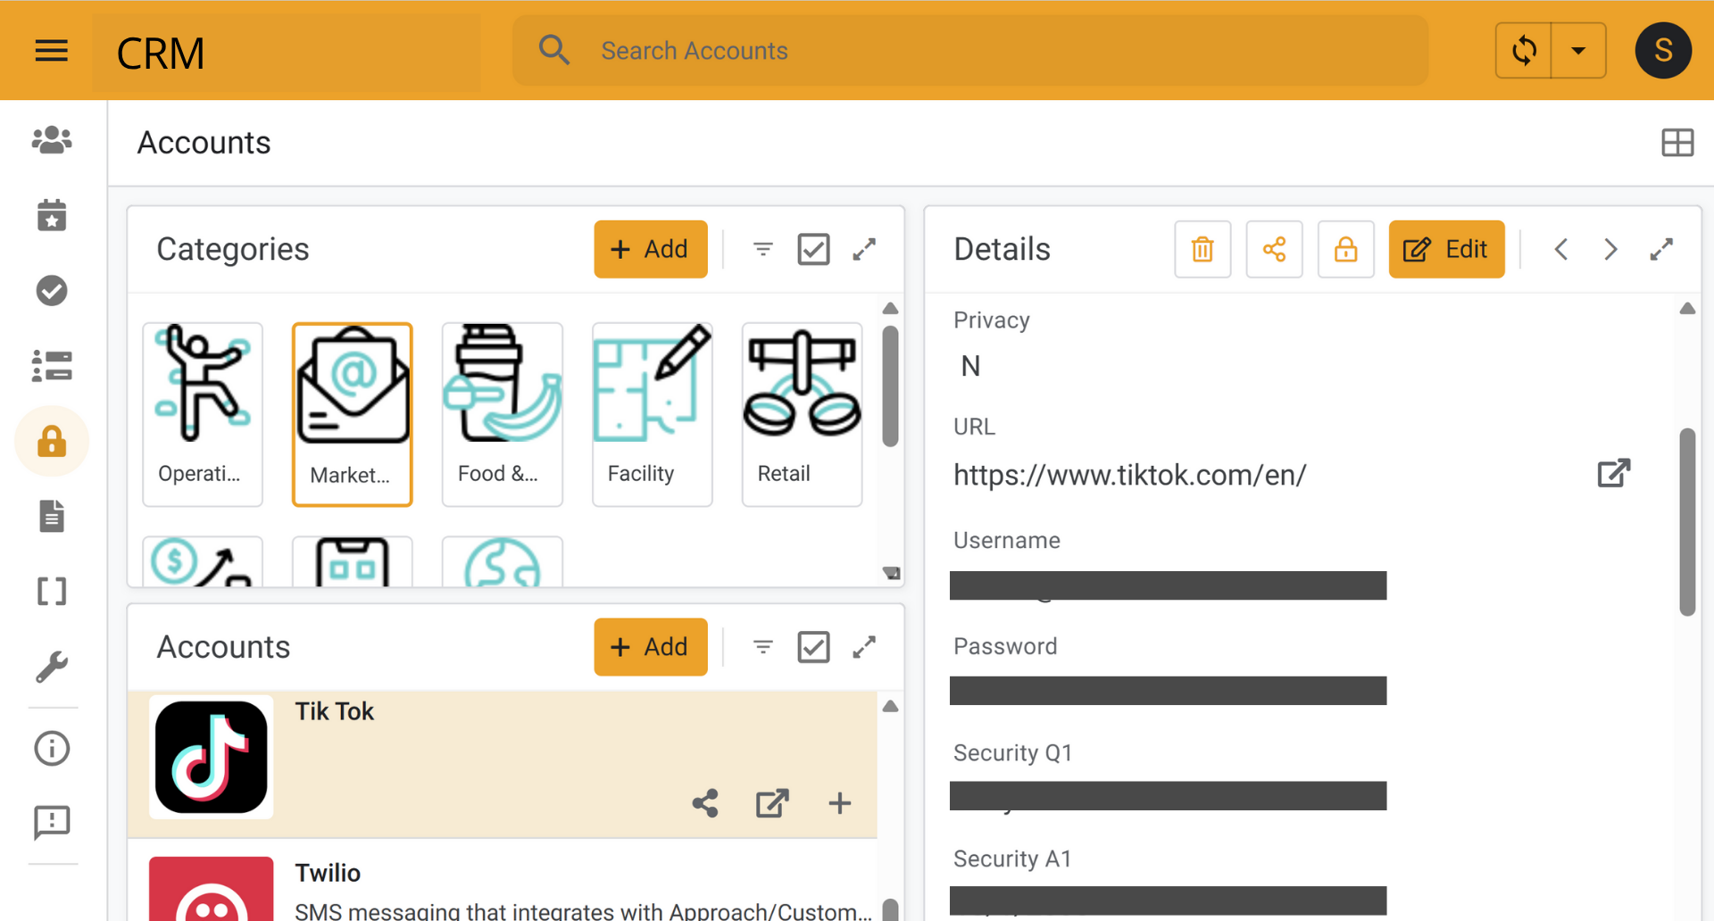
Task: Click the Twilio logo thumbnail
Action: [212, 889]
